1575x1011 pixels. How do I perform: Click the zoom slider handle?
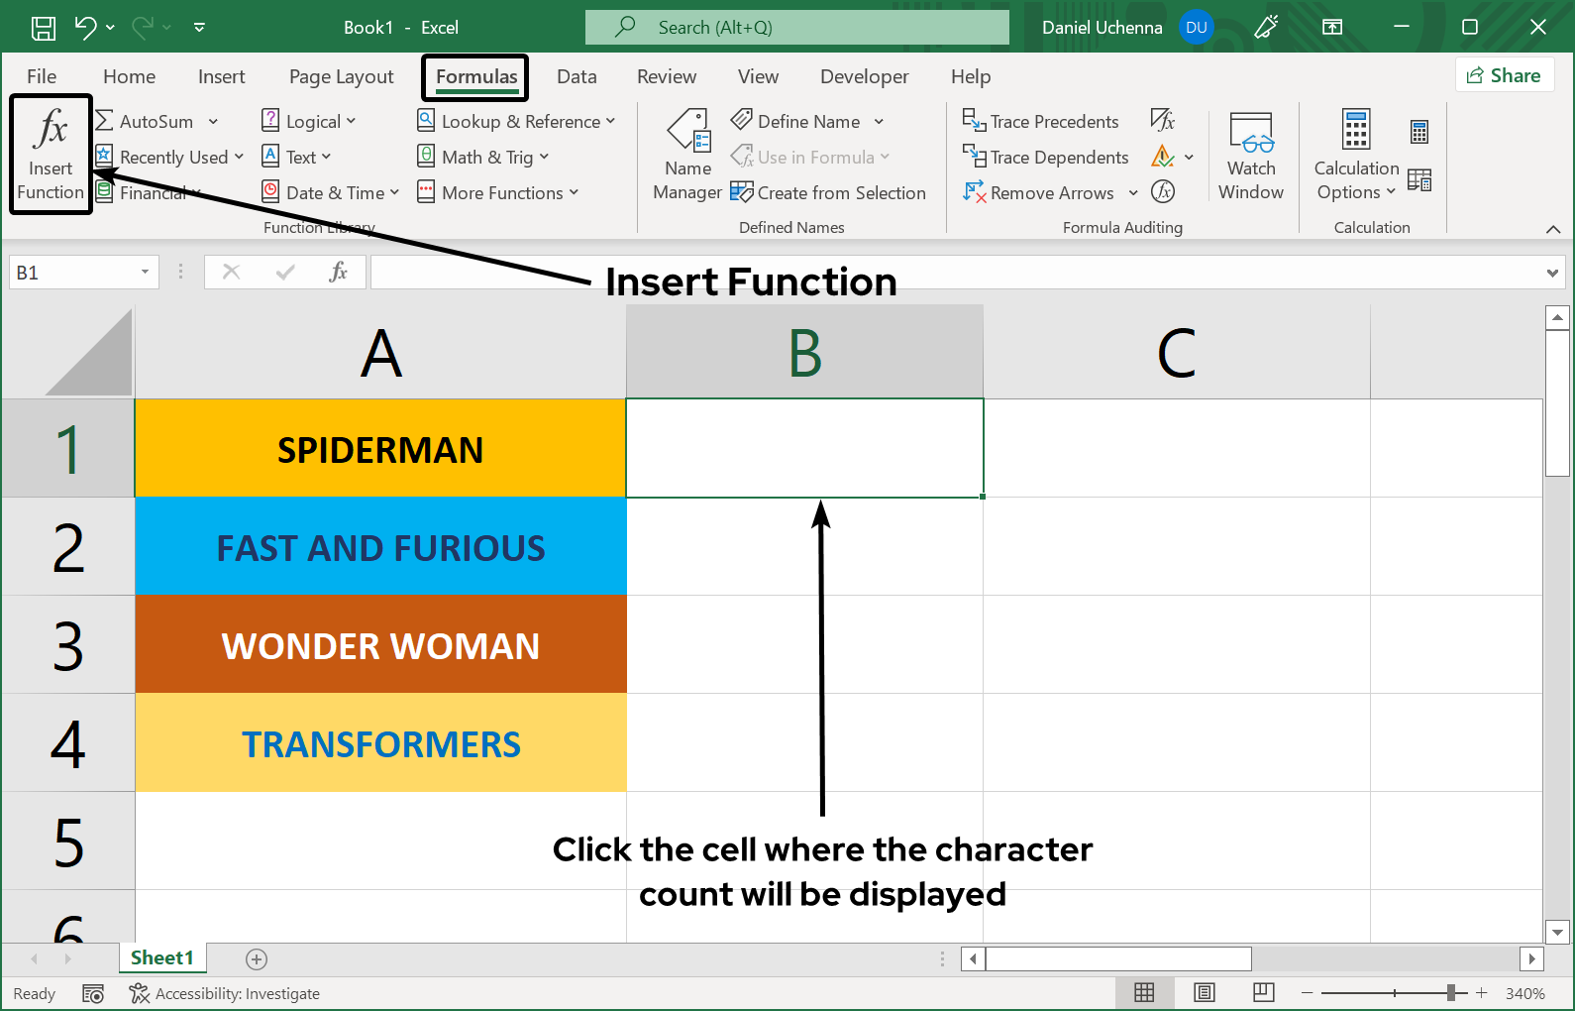1451,992
